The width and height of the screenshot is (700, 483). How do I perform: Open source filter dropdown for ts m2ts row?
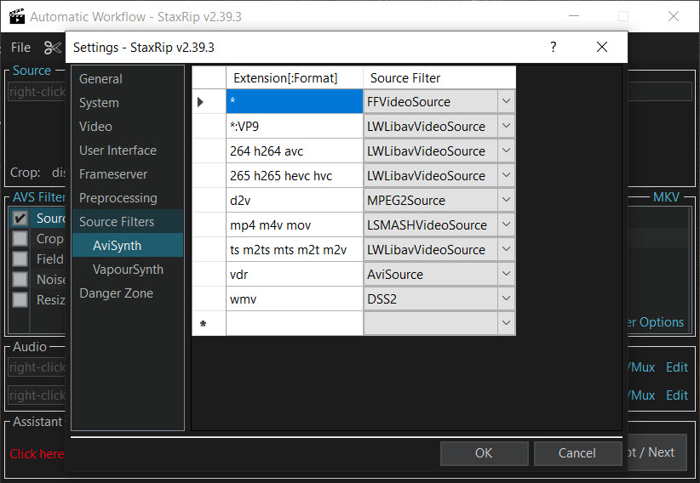506,249
